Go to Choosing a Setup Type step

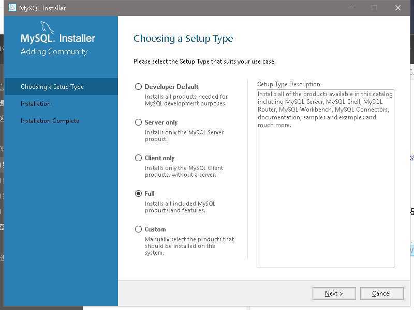(x=61, y=87)
